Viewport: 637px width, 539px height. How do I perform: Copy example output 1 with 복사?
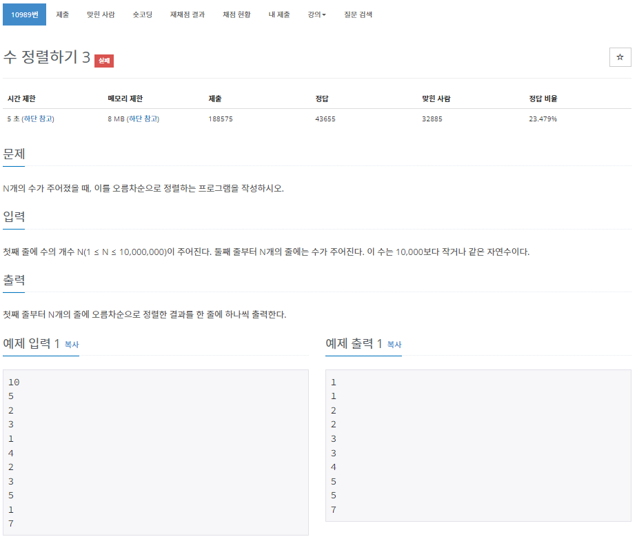tap(394, 345)
